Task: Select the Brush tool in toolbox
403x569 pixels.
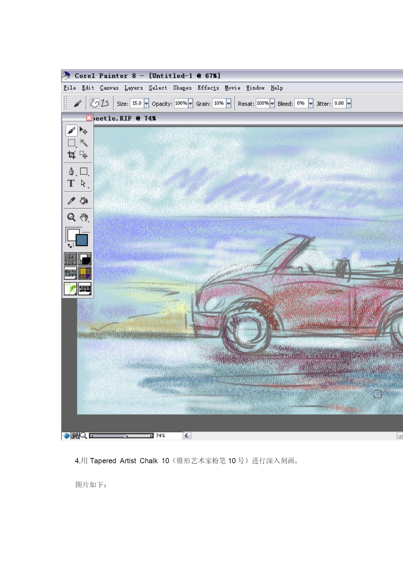Action: point(71,131)
